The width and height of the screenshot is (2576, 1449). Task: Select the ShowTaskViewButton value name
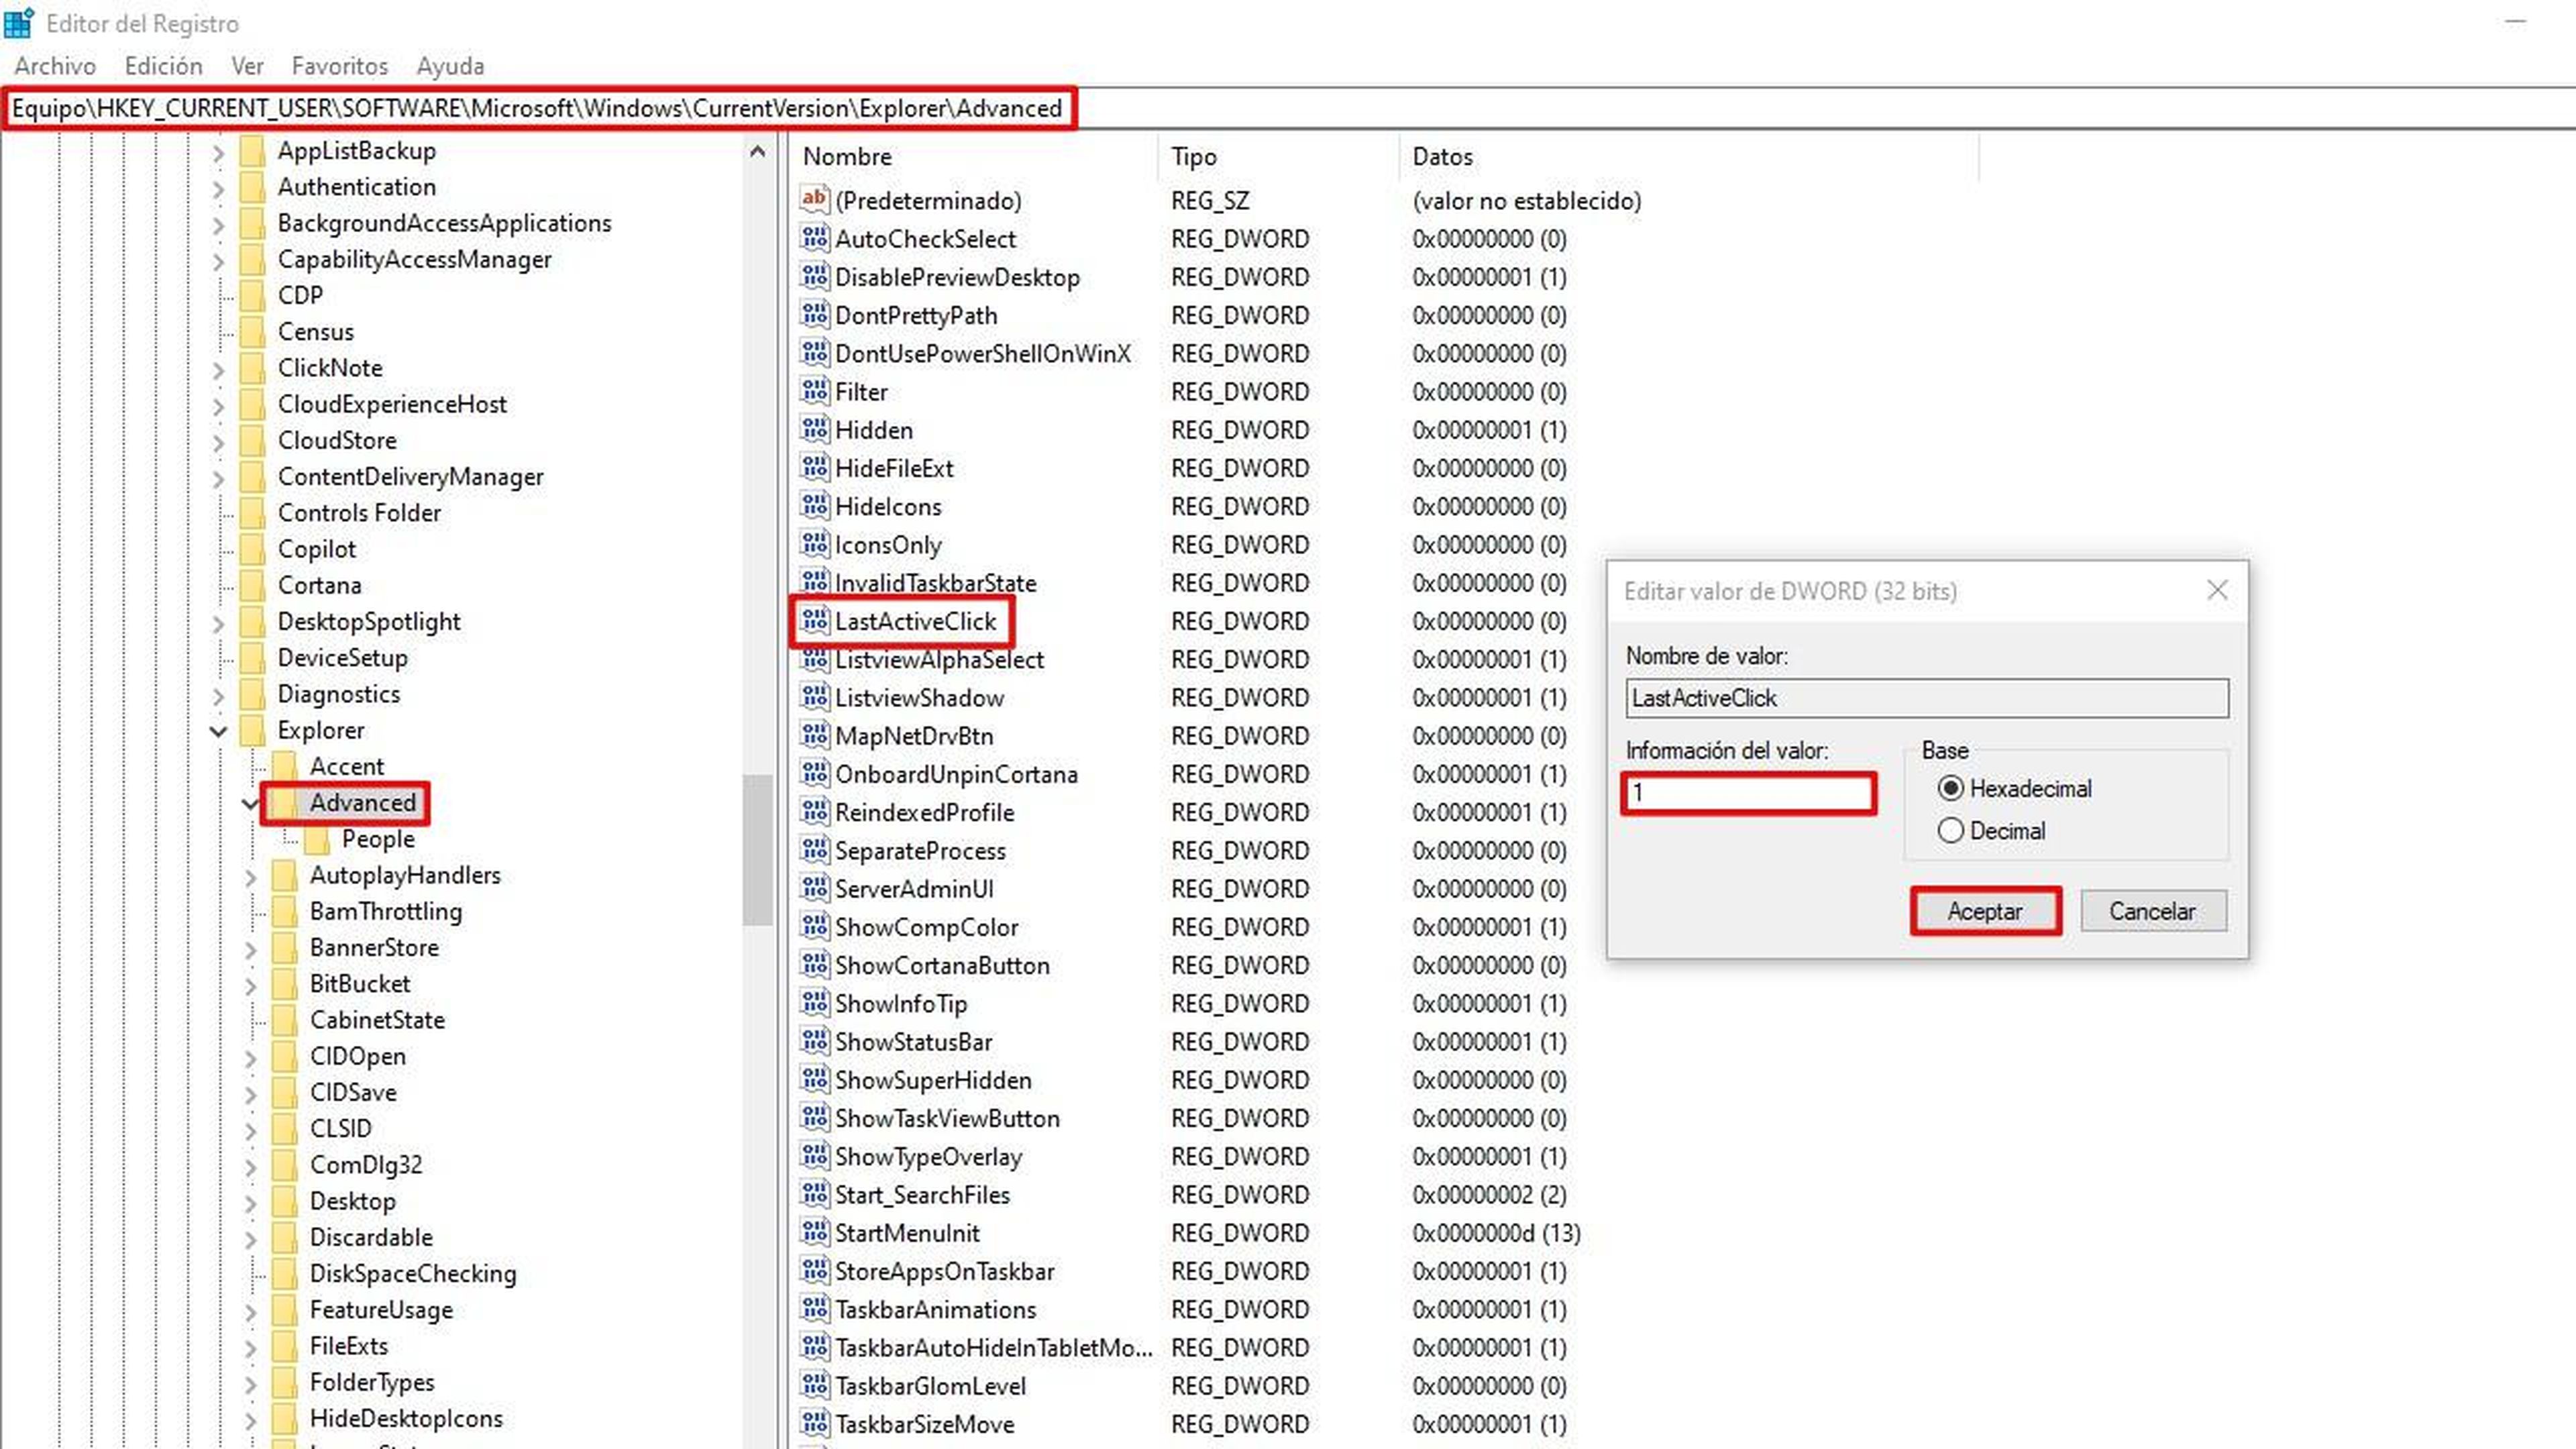(x=947, y=1118)
